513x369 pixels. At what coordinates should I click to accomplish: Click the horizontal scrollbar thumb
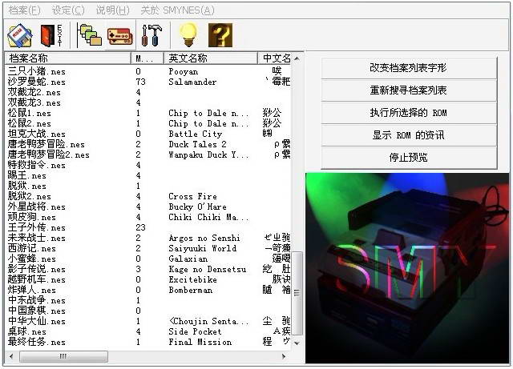click(x=63, y=356)
